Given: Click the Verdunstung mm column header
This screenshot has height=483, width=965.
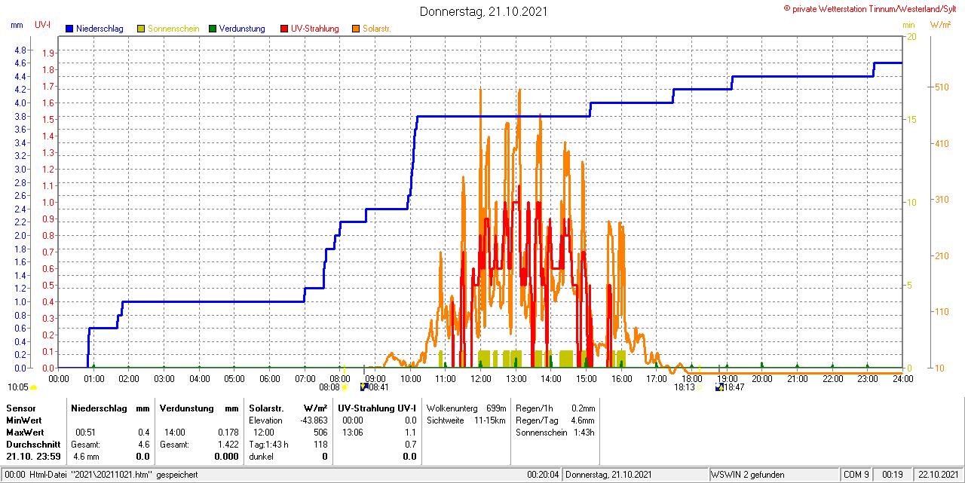Looking at the screenshot, I should click(x=199, y=408).
